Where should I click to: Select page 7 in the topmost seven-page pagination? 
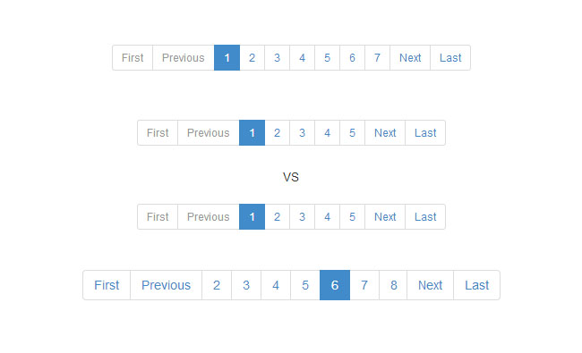click(x=377, y=58)
